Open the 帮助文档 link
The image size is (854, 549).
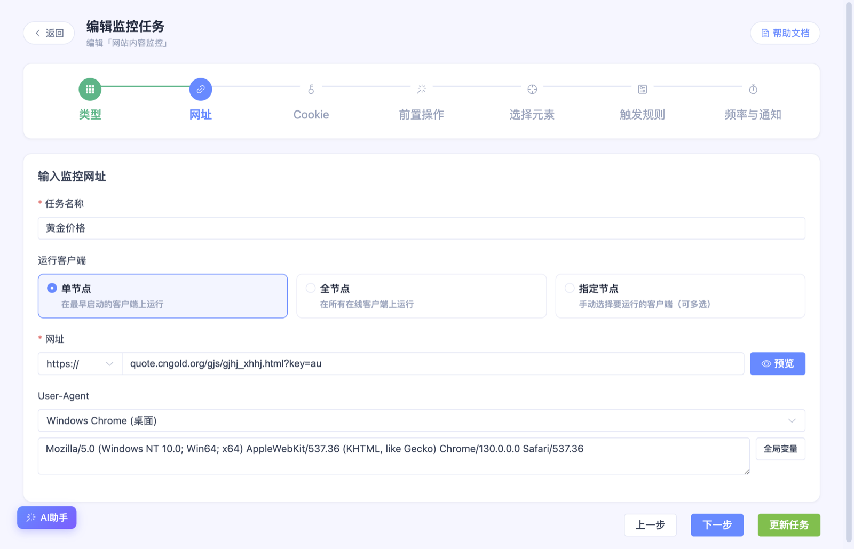(x=785, y=33)
